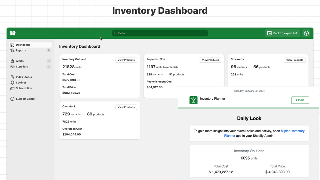Click the calendar icon beside Book 1:1 expert help
320x180 pixels.
(269, 33)
